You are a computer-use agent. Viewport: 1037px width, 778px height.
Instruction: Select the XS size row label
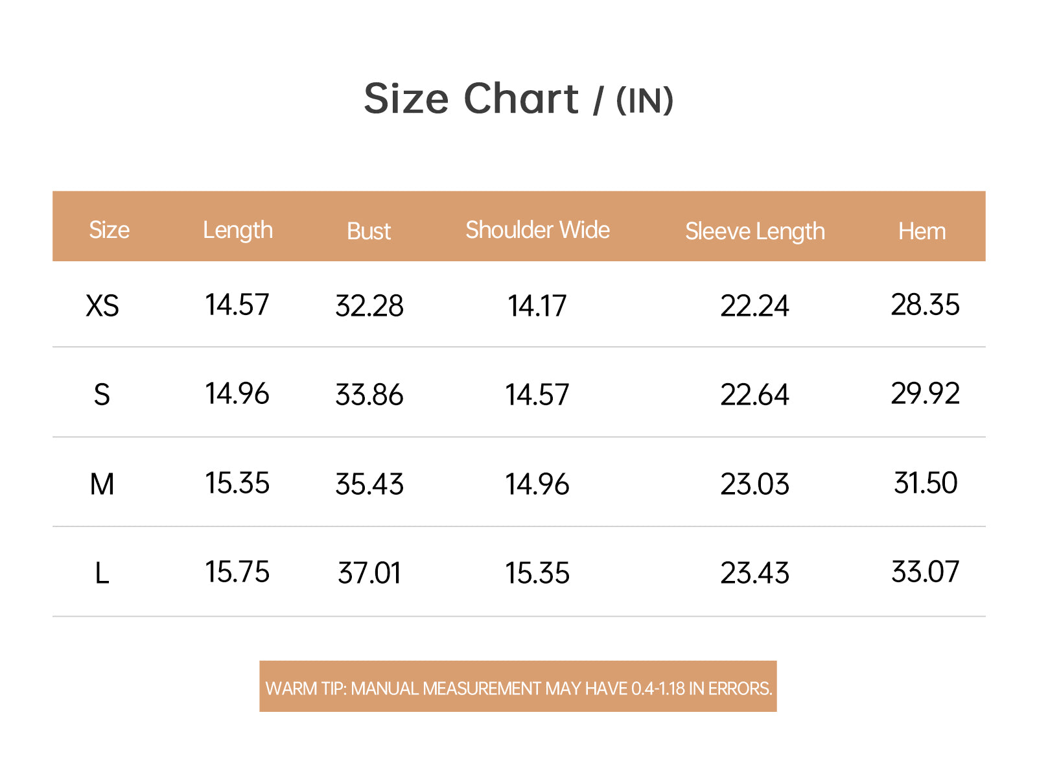tap(102, 305)
